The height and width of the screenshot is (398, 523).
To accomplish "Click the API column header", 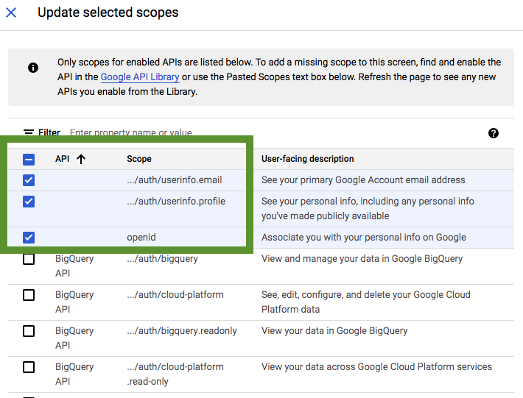I will 63,159.
